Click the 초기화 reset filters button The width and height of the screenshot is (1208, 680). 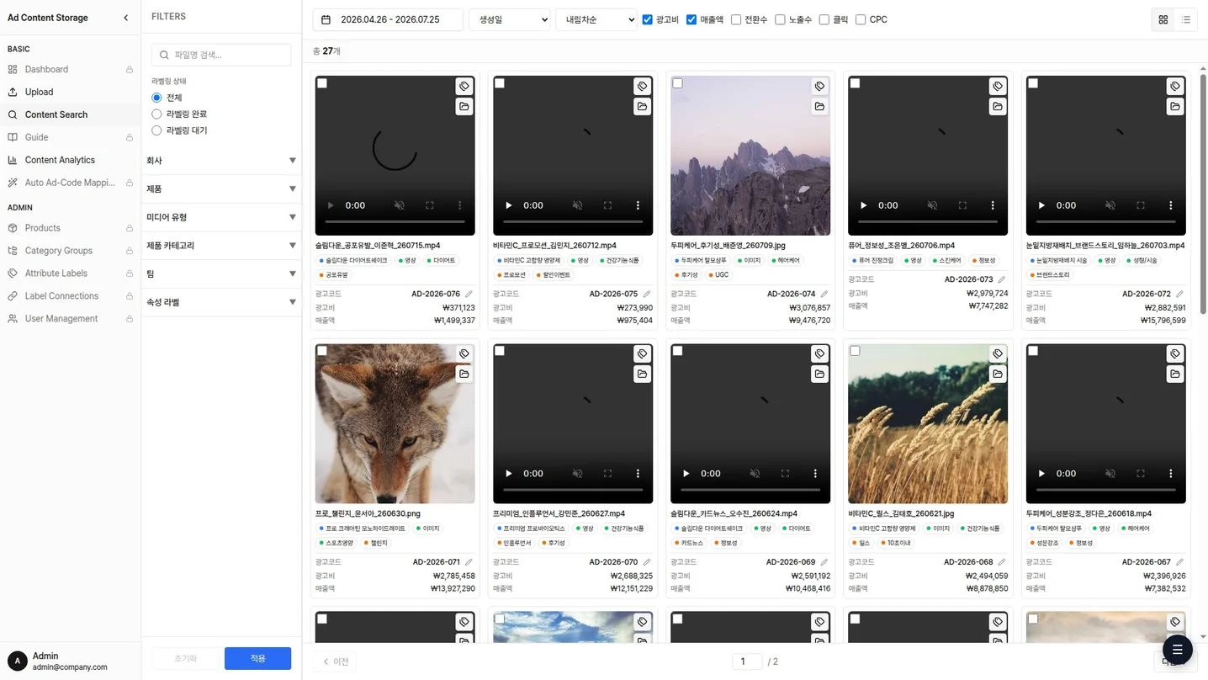point(185,658)
